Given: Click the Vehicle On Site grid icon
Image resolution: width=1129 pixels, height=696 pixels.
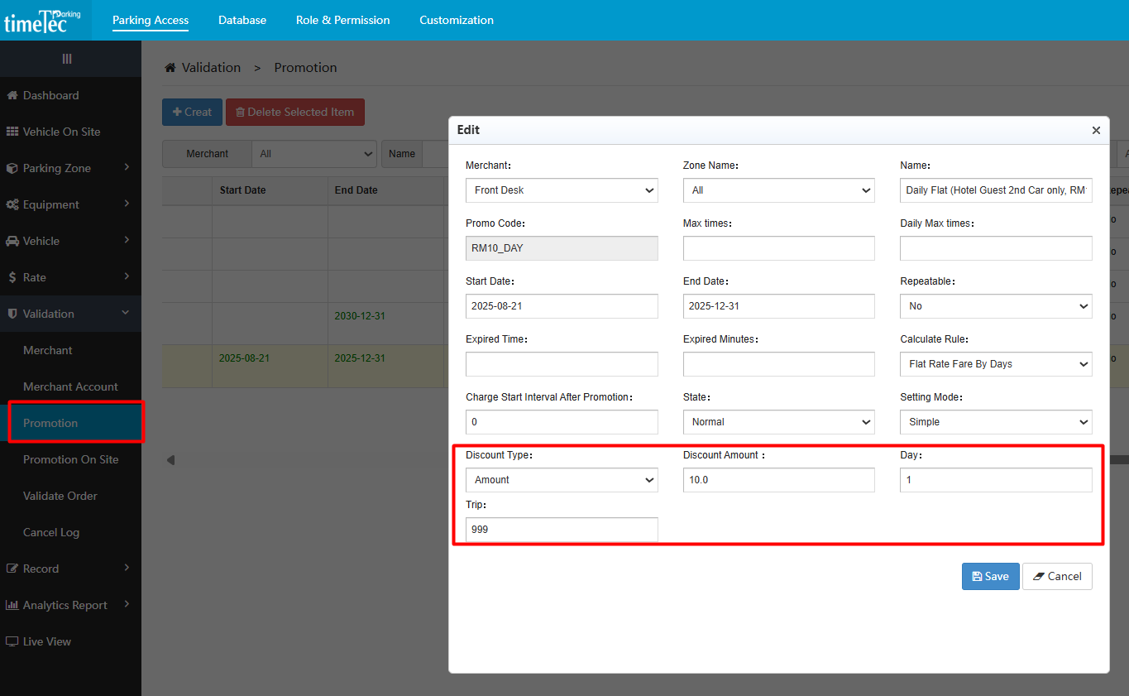Looking at the screenshot, I should pos(12,132).
